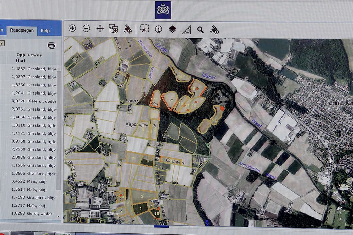Click the question mark button
This screenshot has width=353, height=235.
(2, 43)
